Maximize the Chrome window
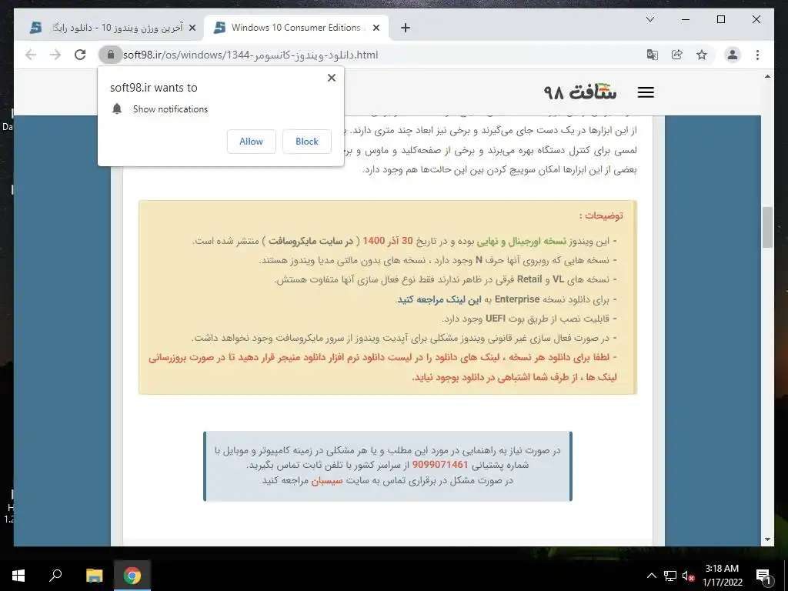 coord(721,19)
